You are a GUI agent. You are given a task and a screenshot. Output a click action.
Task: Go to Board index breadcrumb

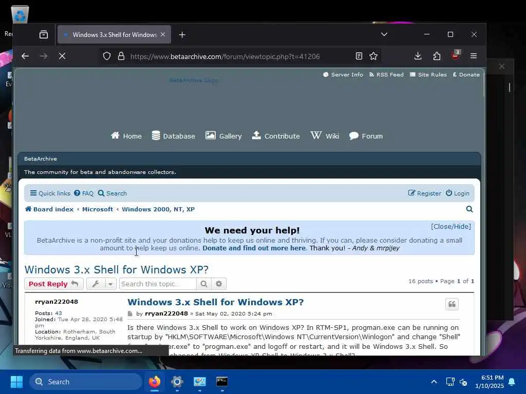(x=49, y=209)
